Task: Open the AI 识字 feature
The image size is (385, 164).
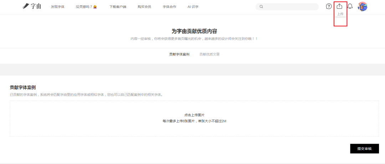Action: click(x=193, y=7)
